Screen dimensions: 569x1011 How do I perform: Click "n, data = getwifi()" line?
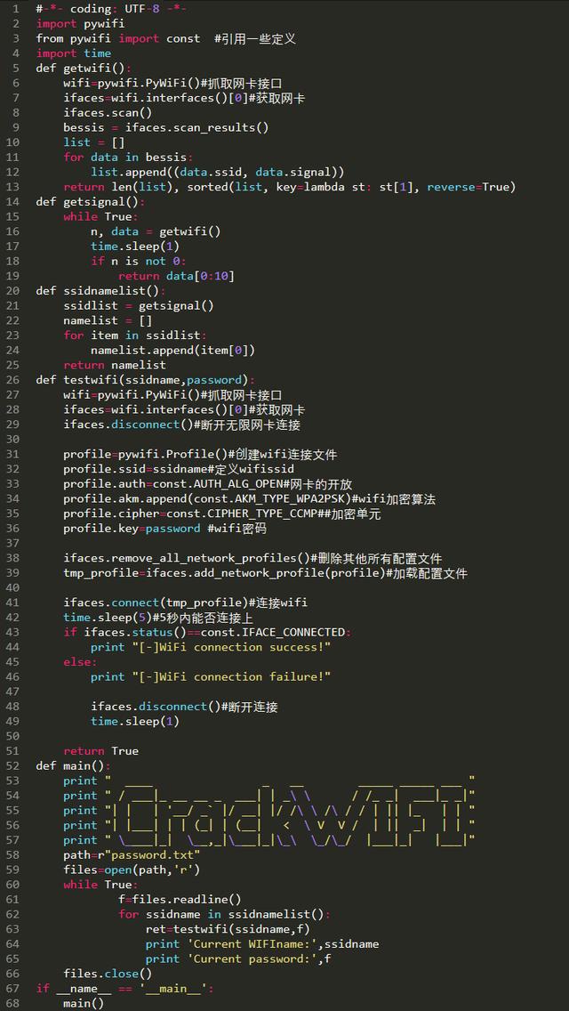156,231
